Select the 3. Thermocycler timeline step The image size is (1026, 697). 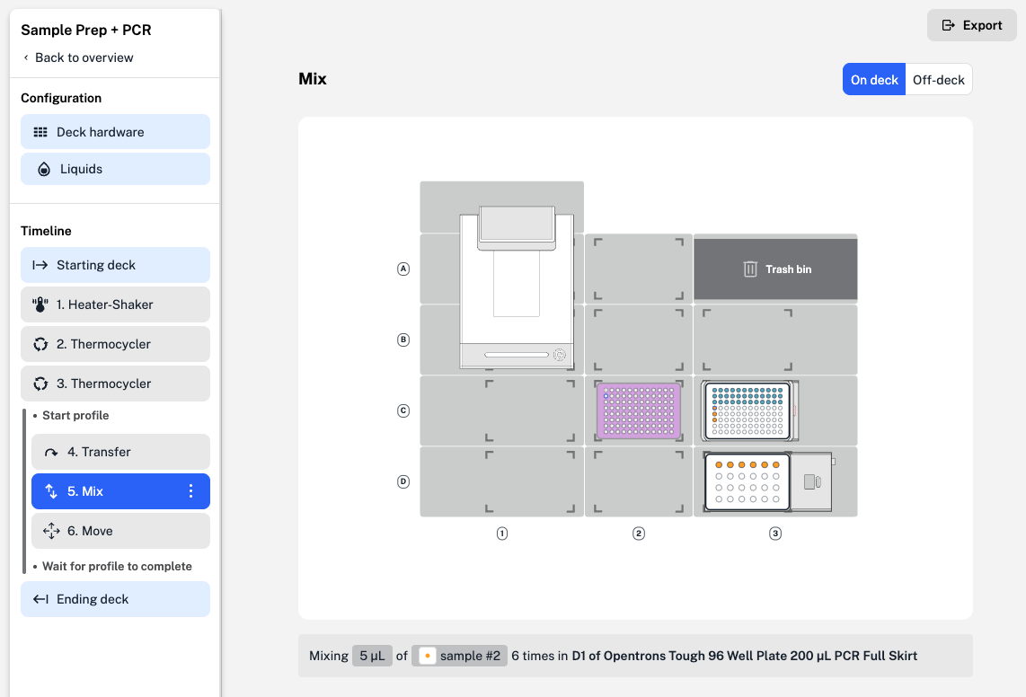(x=115, y=384)
